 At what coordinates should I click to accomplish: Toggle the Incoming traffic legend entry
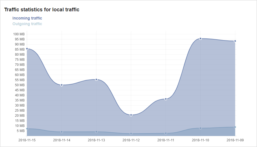[27, 18]
